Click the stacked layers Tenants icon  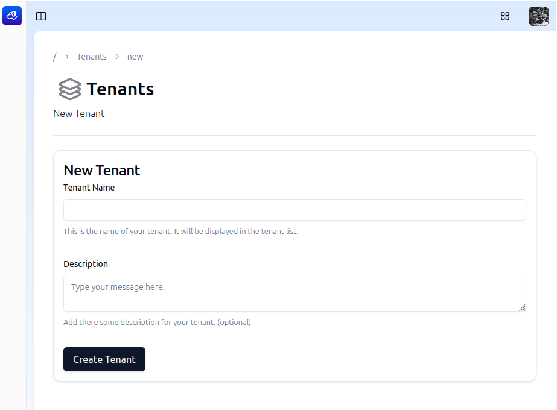[x=69, y=89]
